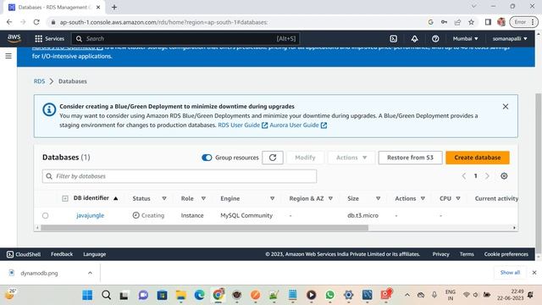Viewport: 542px width, 305px height.
Task: Click Restore from S3 button
Action: coord(410,158)
